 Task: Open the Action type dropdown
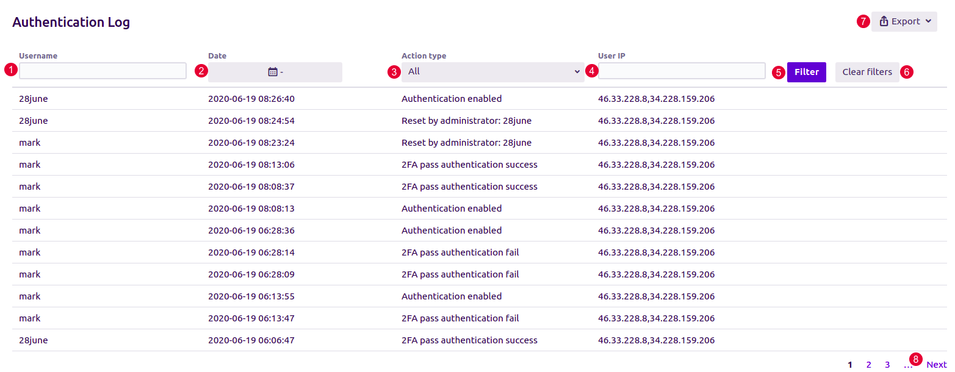(492, 72)
